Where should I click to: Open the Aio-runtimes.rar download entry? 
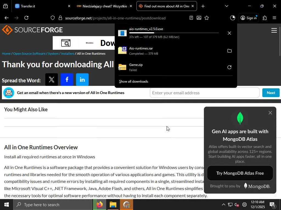tap(170, 51)
